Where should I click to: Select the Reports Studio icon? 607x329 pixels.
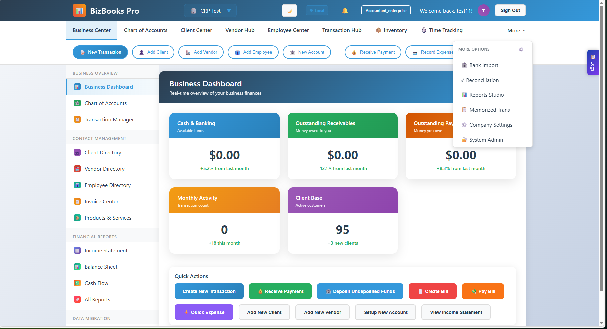464,95
